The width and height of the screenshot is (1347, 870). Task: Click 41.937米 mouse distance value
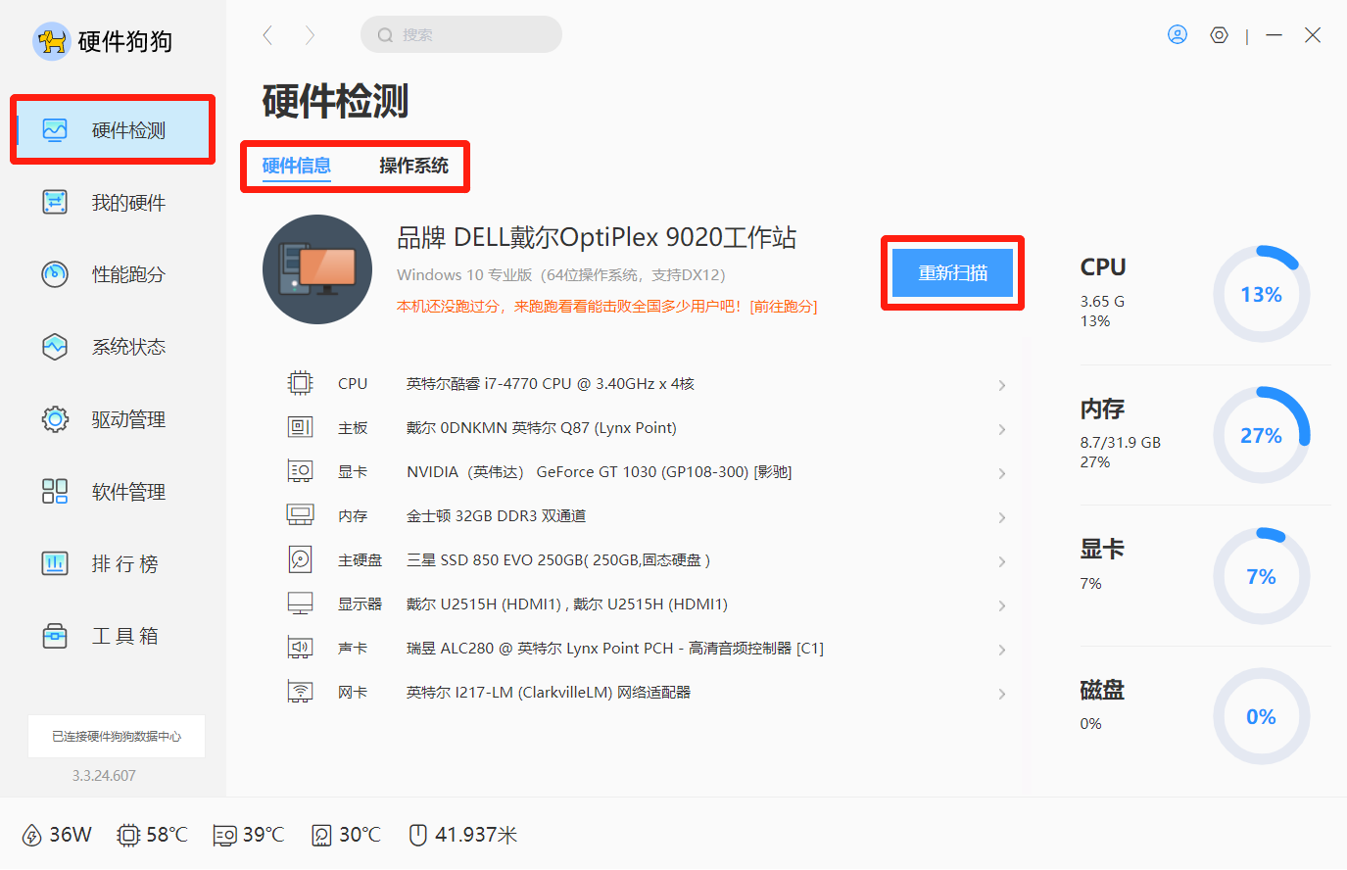pos(476,835)
